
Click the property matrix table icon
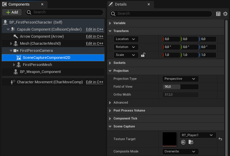click(x=218, y=14)
